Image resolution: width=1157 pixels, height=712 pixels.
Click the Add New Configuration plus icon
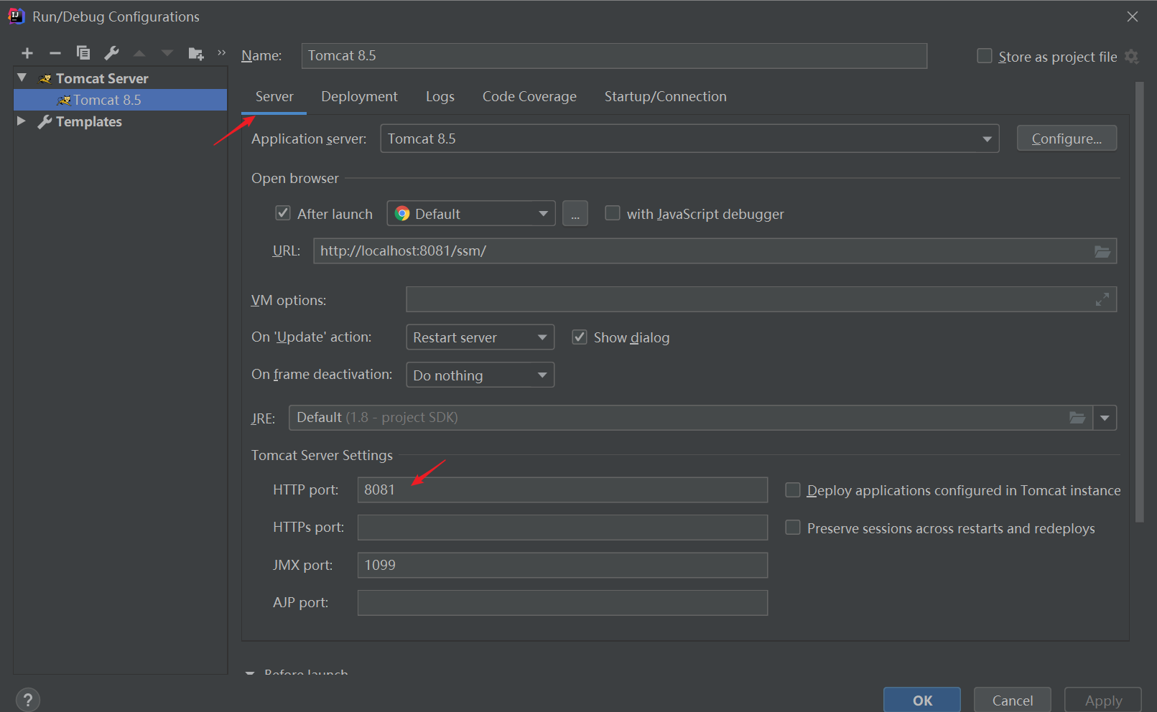27,53
